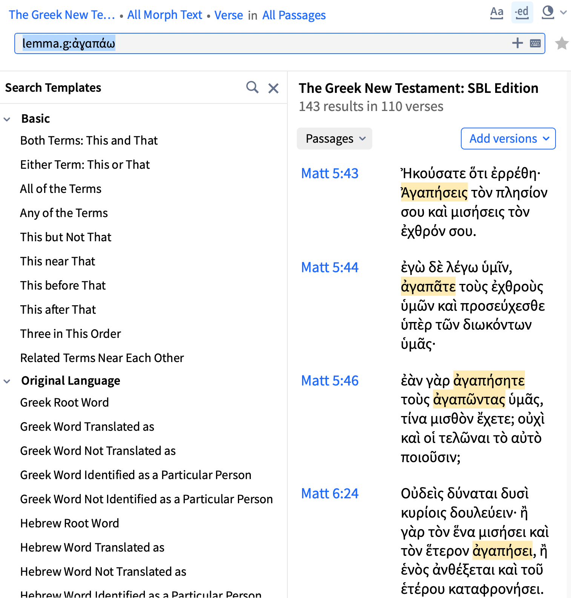This screenshot has height=598, width=571.
Task: Click The Greek New Testament: SBL Edition heading
Action: (x=419, y=88)
